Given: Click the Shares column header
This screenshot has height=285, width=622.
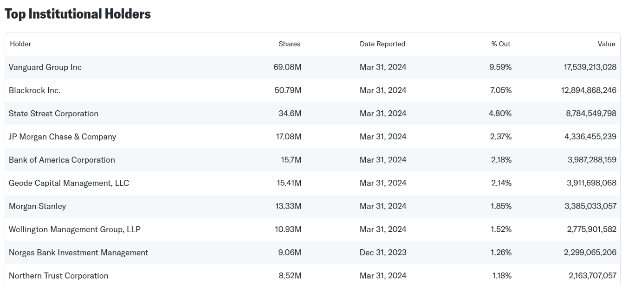Looking at the screenshot, I should (x=289, y=44).
